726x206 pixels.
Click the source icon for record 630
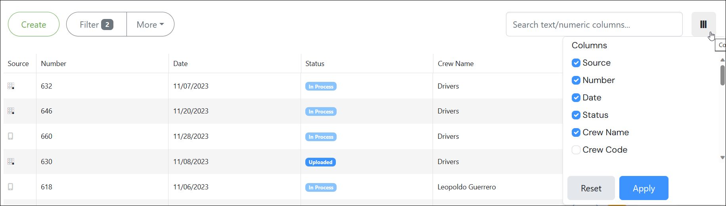point(11,162)
